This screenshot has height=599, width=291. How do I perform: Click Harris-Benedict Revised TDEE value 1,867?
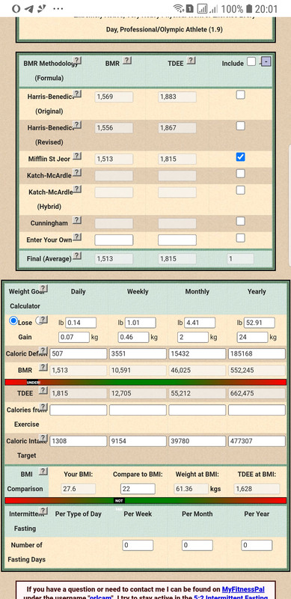click(x=177, y=128)
